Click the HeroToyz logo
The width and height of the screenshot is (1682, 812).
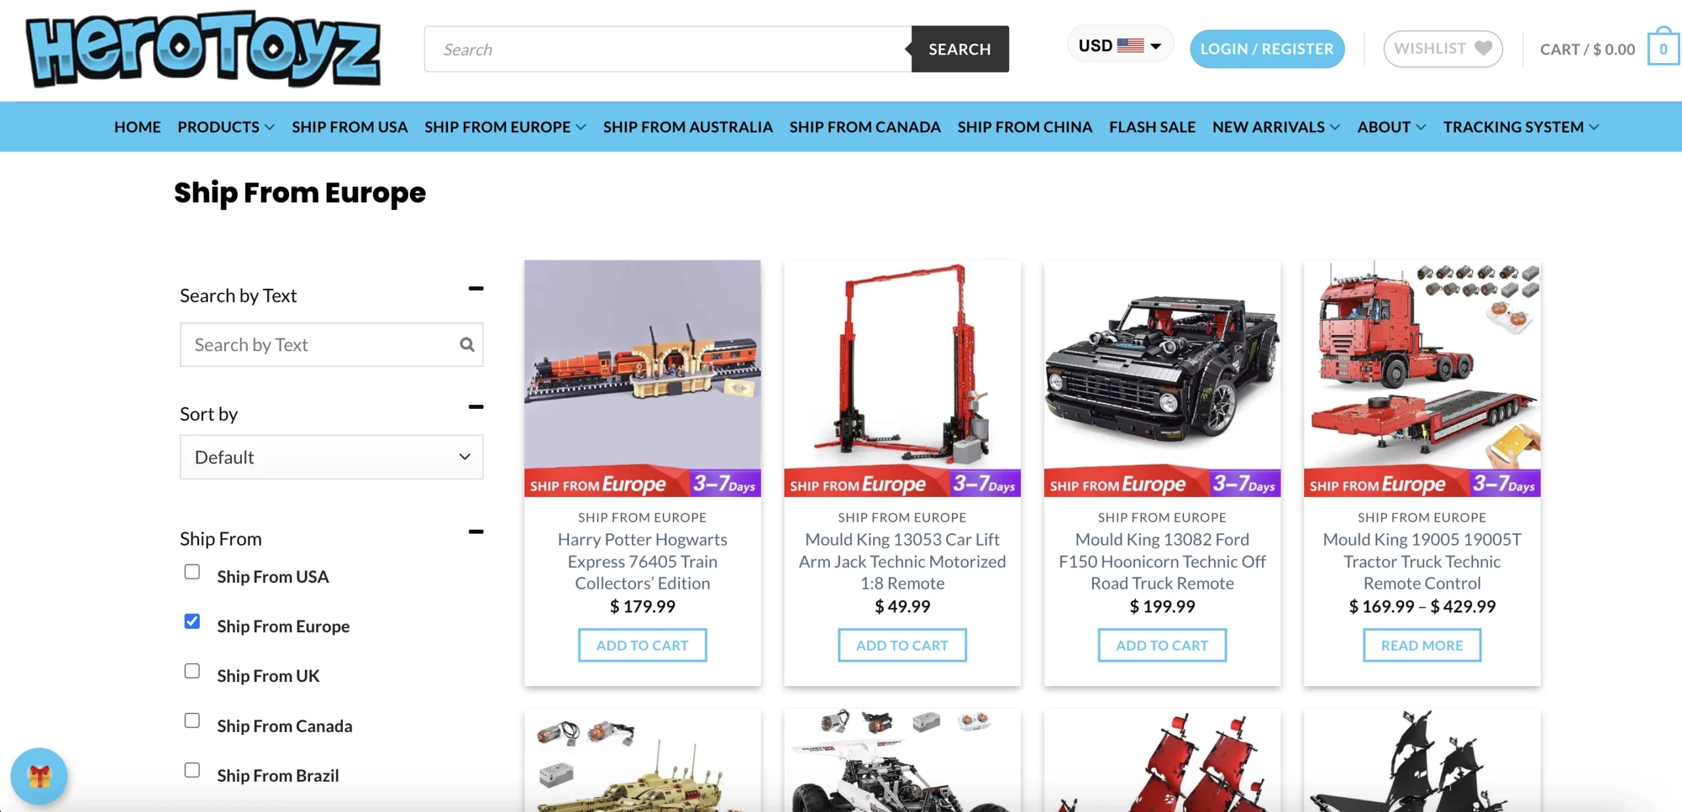point(203,49)
